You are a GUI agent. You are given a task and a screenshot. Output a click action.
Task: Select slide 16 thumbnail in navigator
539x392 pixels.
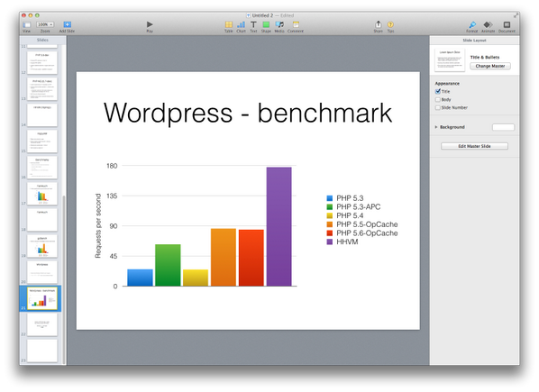pyautogui.click(x=42, y=168)
